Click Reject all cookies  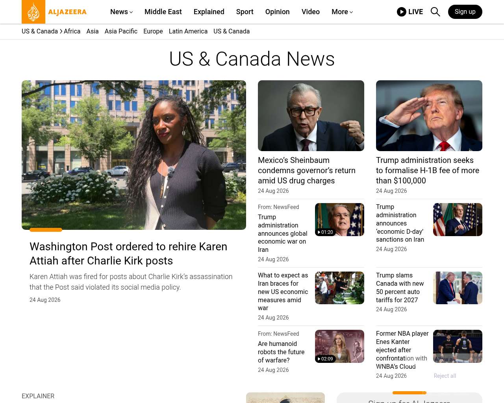445,376
